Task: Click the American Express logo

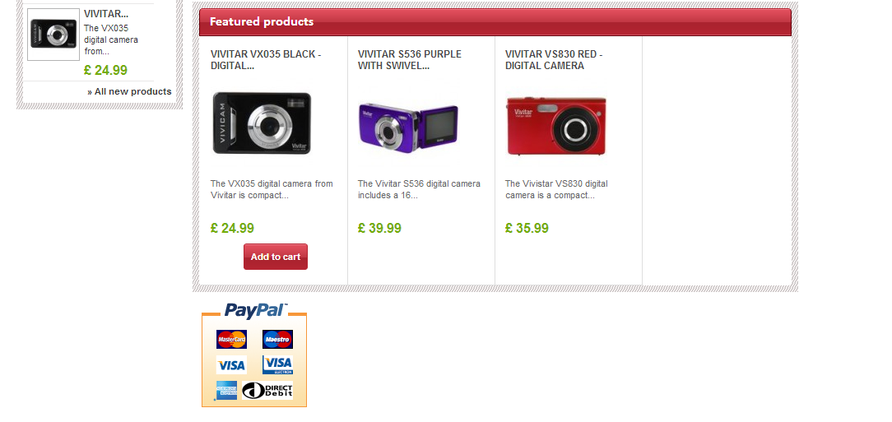Action: pyautogui.click(x=226, y=390)
